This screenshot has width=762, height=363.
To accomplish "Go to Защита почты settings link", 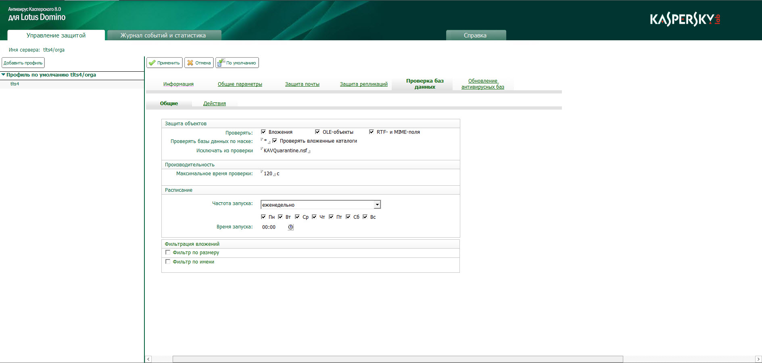I will tap(302, 84).
